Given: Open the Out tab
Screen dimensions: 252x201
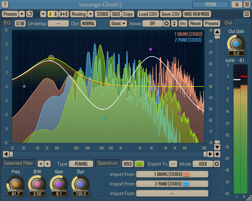Looking at the screenshot, I should click(x=228, y=23).
